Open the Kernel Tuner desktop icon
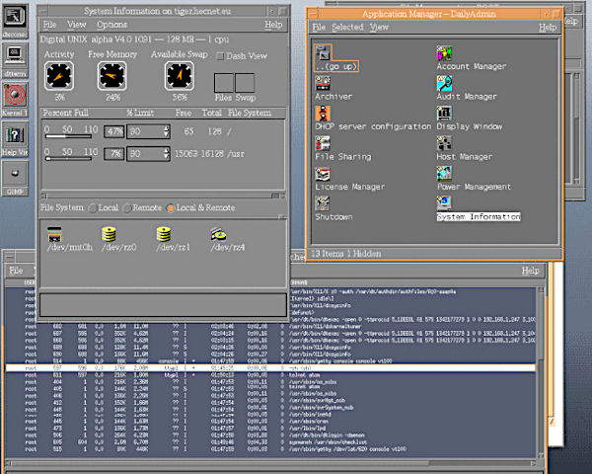Screen dimensions: 592x474 pyautogui.click(x=15, y=95)
